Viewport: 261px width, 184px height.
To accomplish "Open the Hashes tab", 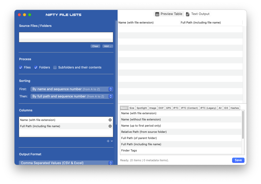I will [x=235, y=108].
